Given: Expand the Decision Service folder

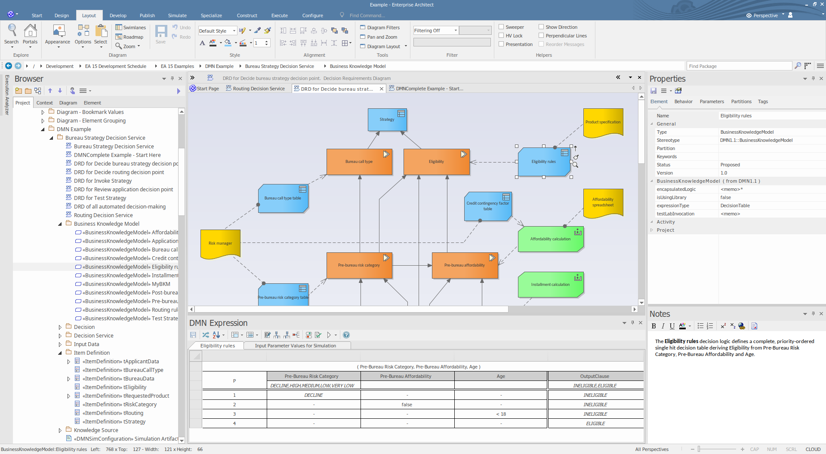Looking at the screenshot, I should [60, 336].
